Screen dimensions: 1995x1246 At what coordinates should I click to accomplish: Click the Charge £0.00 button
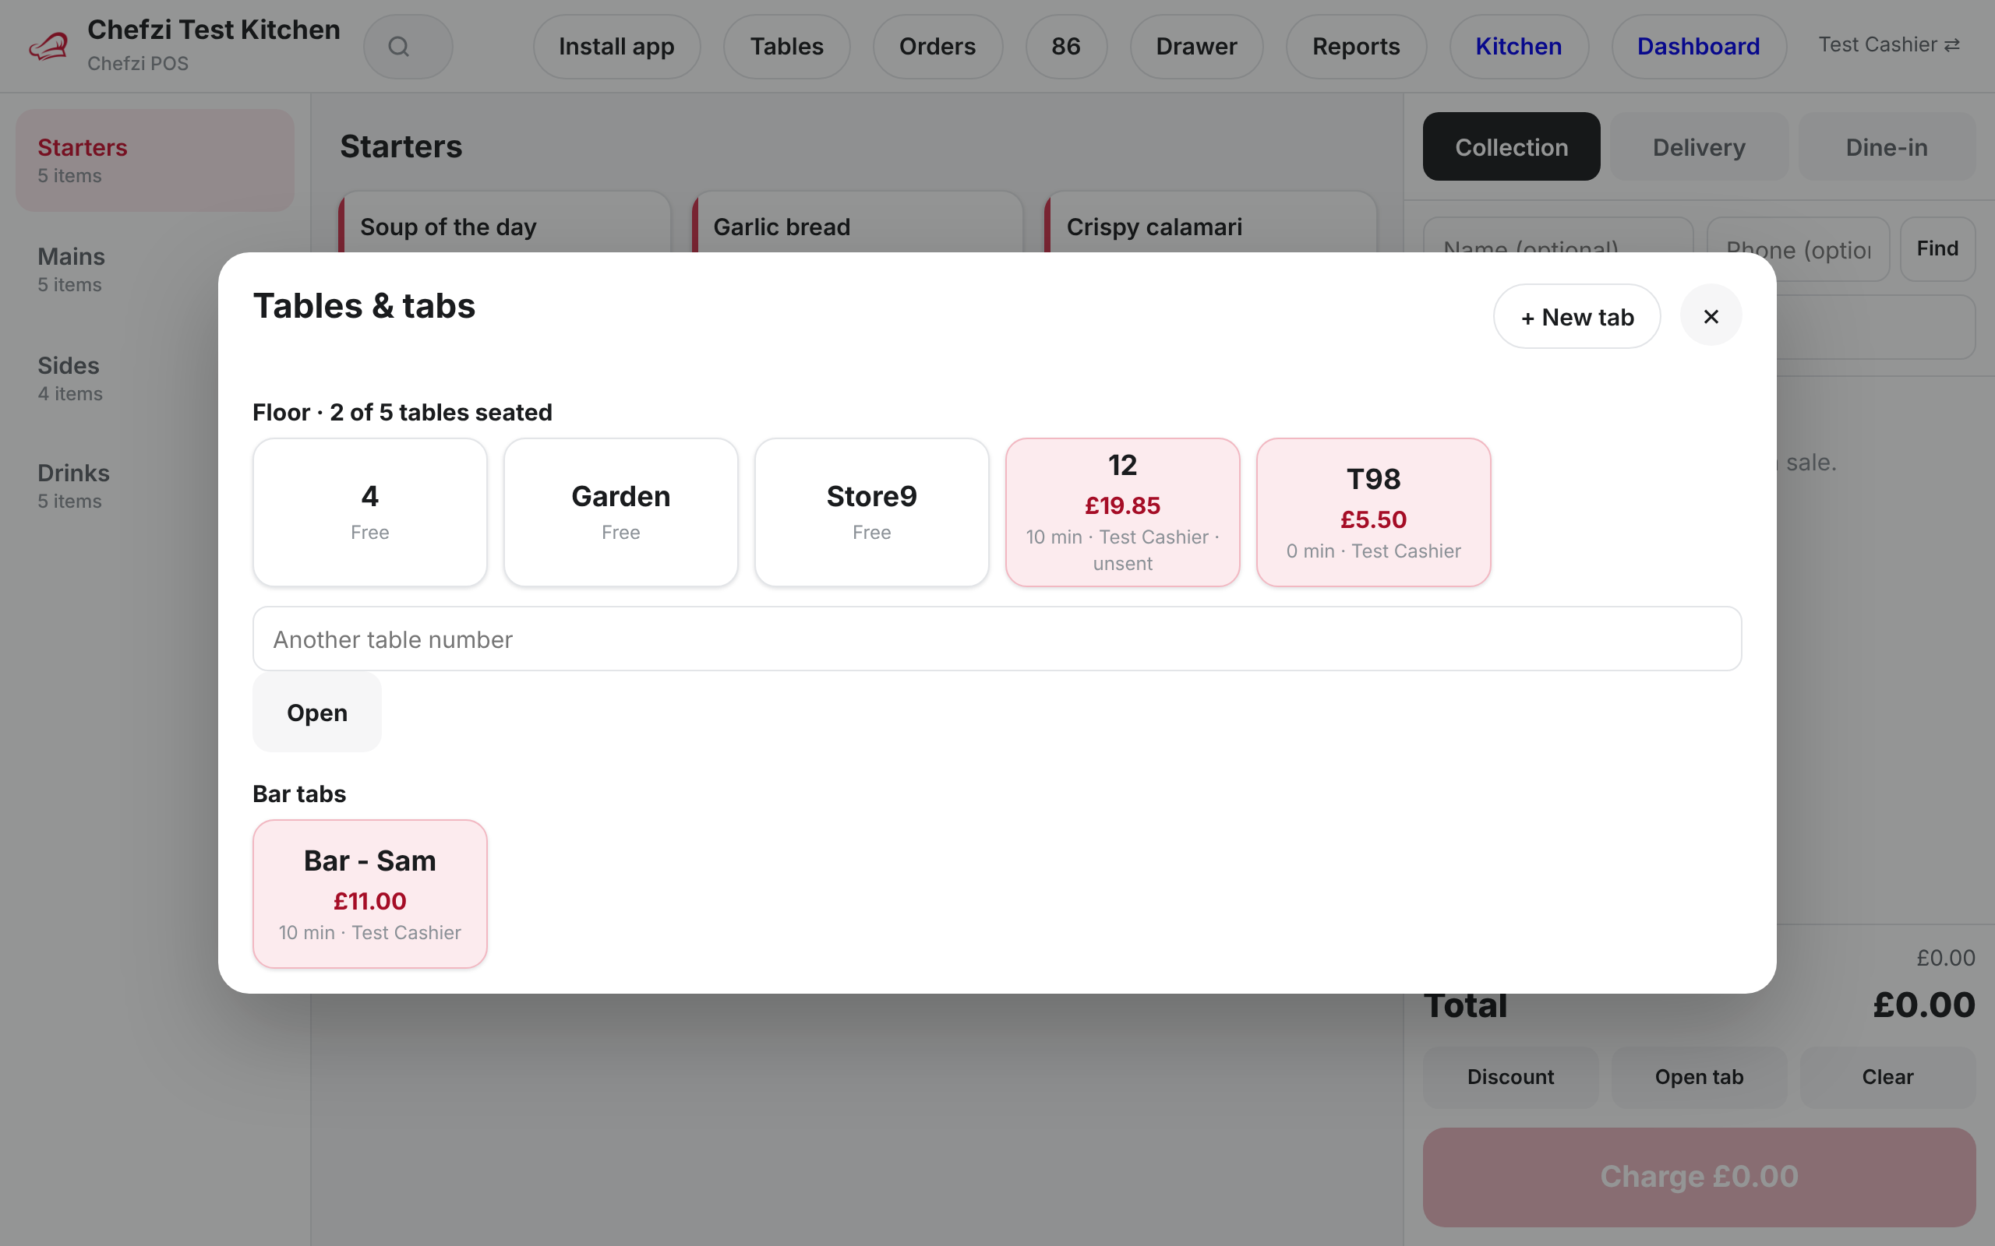point(1699,1177)
